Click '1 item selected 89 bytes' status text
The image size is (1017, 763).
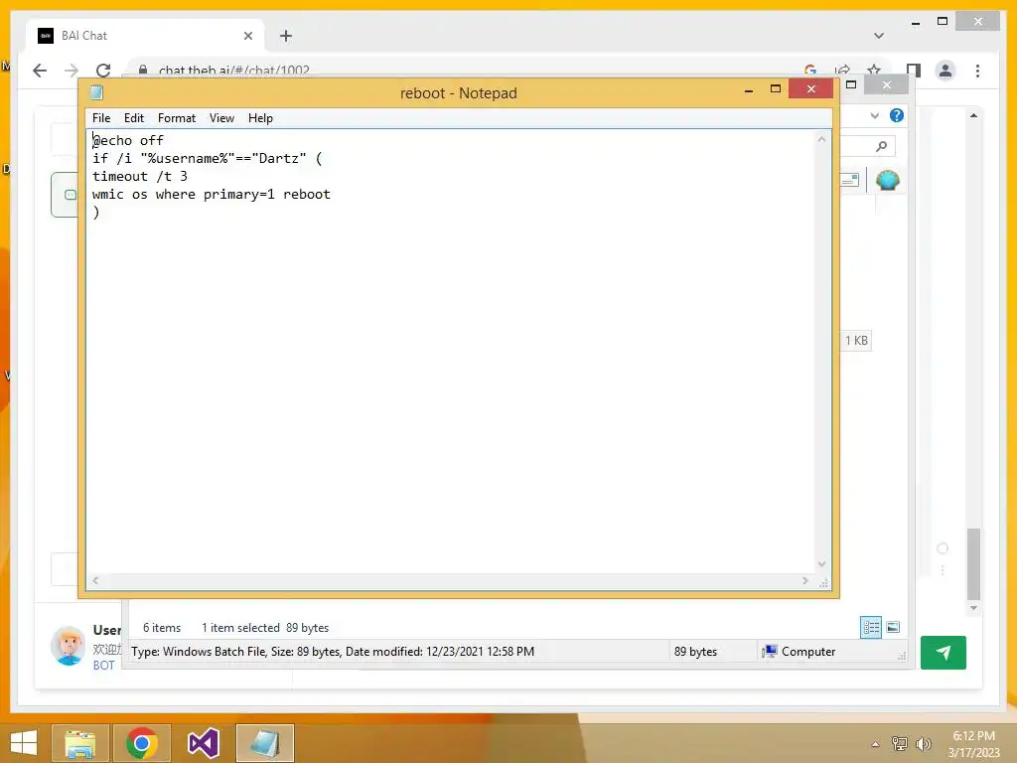pos(264,628)
